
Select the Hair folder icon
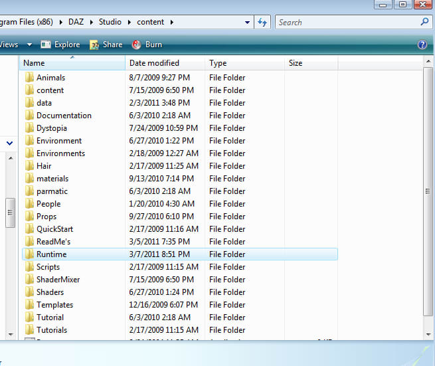[29, 166]
